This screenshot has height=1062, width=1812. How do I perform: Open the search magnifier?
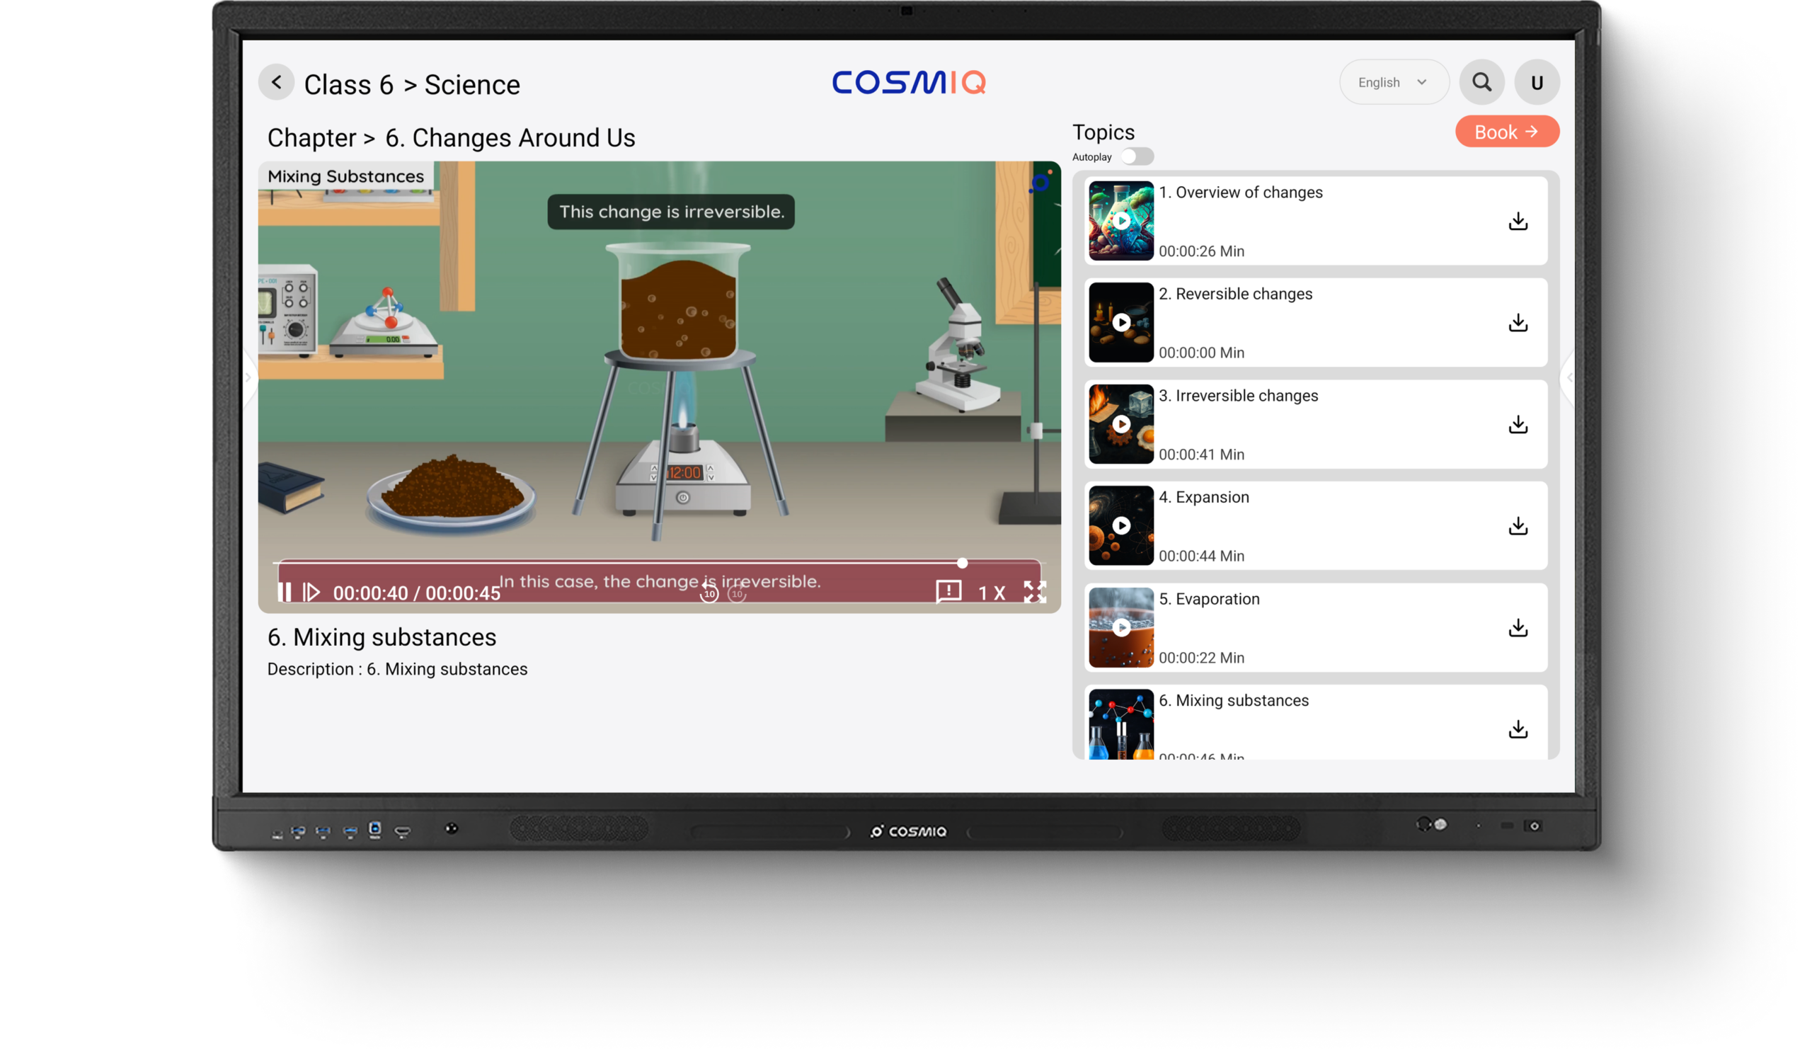click(1481, 82)
